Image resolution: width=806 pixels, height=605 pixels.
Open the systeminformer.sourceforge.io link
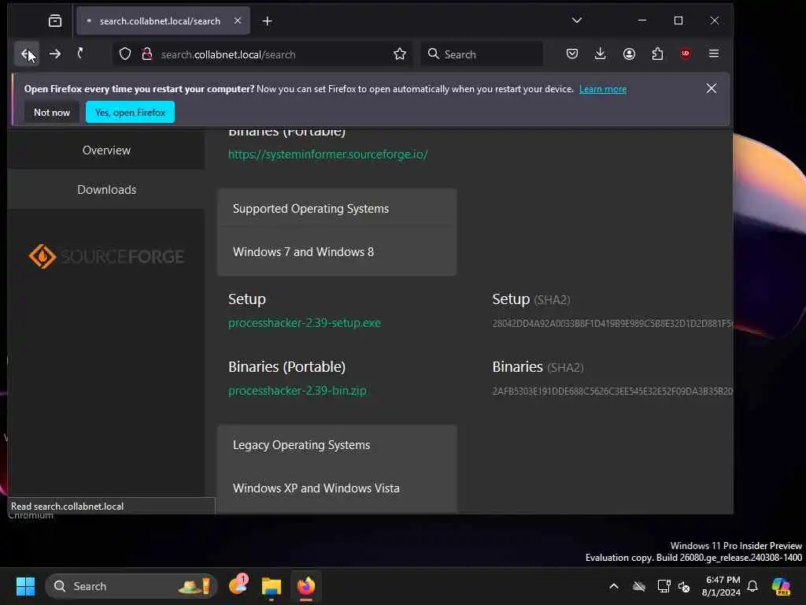tap(328, 154)
